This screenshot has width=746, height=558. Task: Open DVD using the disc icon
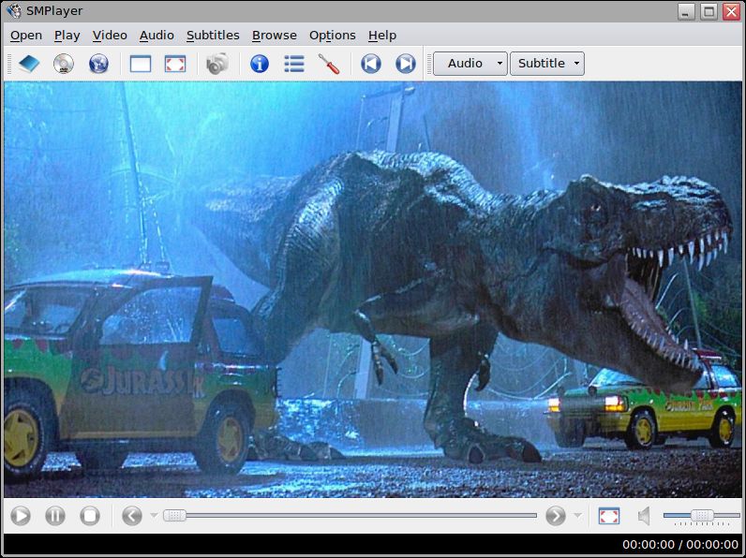point(64,64)
